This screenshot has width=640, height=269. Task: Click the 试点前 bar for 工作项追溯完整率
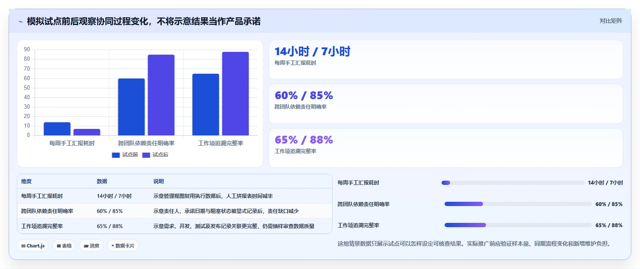(x=206, y=105)
